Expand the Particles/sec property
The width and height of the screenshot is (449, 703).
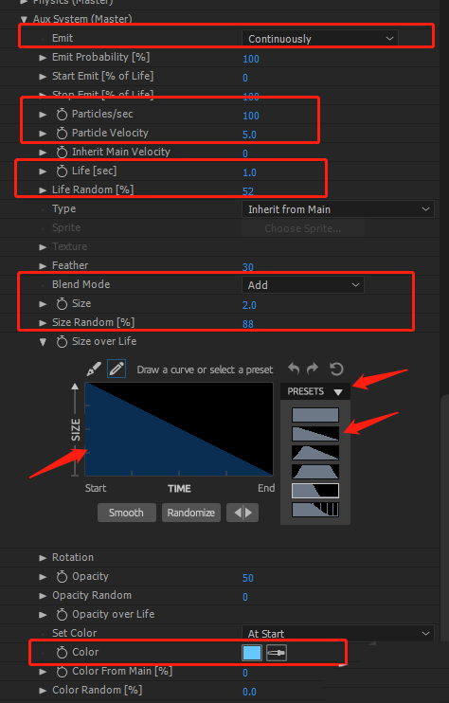[x=43, y=115]
